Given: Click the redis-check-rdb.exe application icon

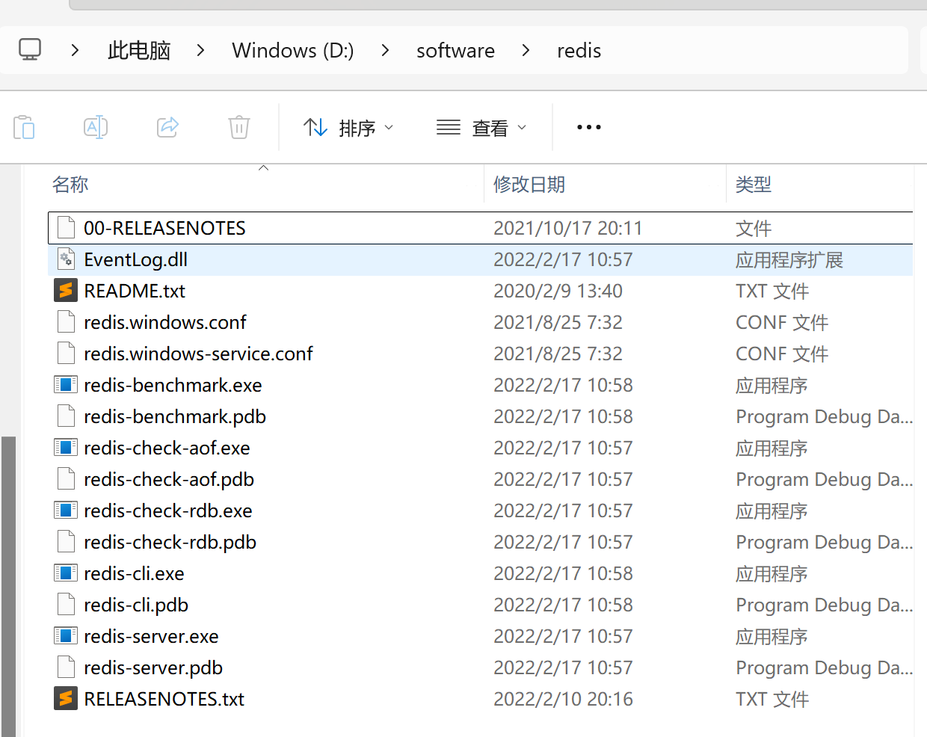Looking at the screenshot, I should (66, 511).
